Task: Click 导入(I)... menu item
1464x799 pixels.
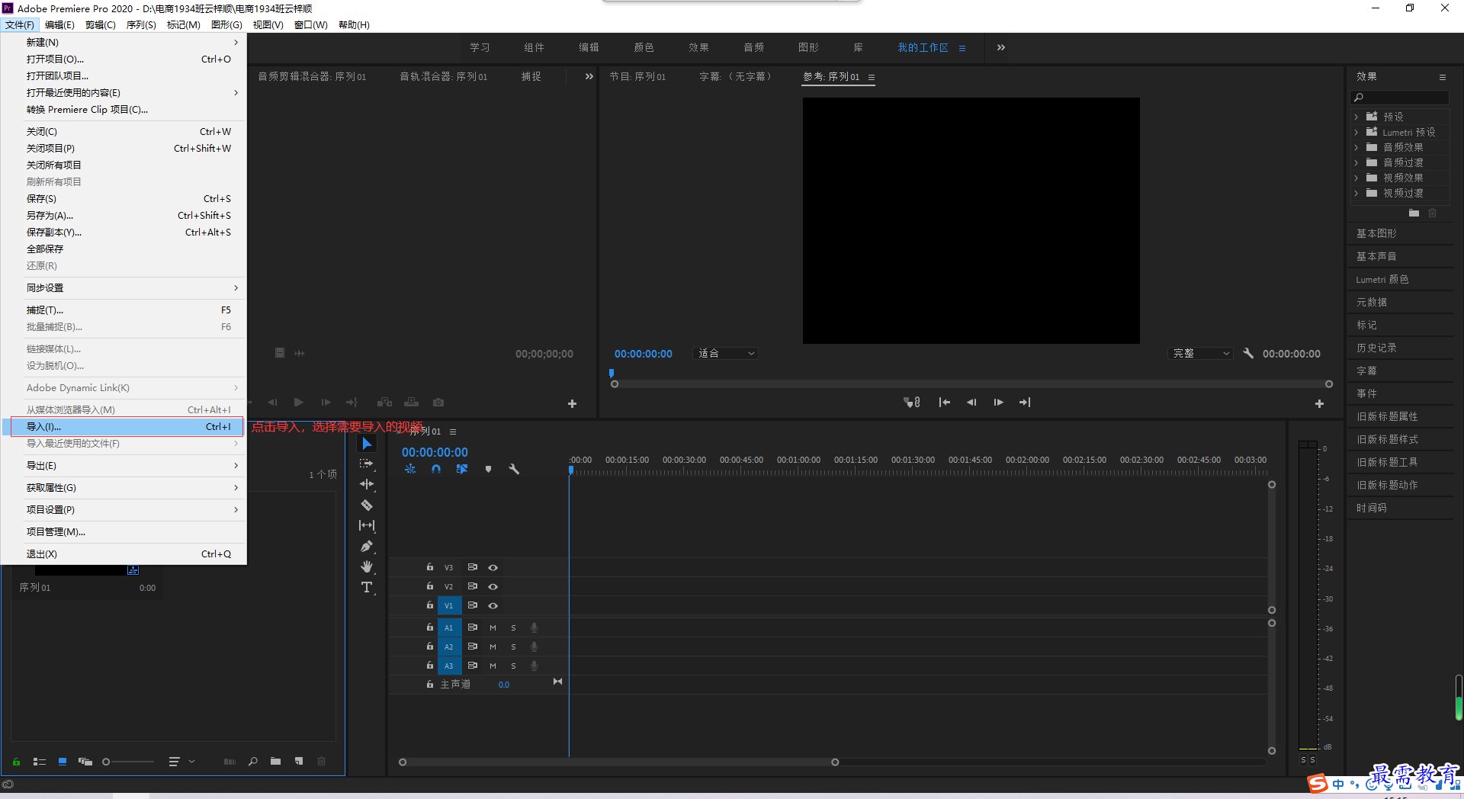Action: (x=124, y=426)
